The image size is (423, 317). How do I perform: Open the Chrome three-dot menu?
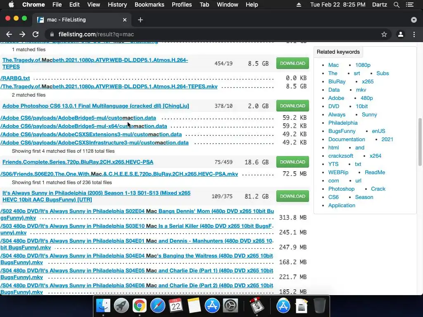(x=414, y=34)
